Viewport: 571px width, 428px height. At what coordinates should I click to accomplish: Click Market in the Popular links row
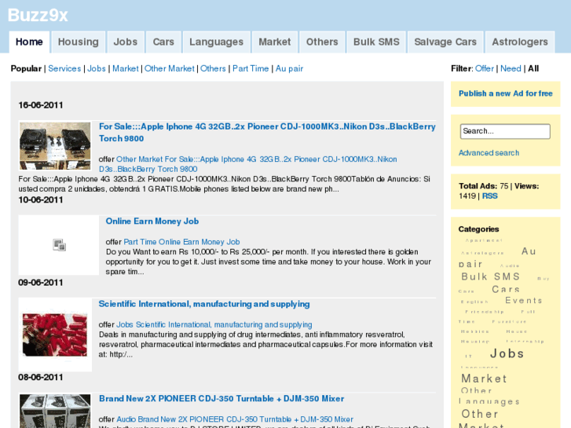pyautogui.click(x=125, y=68)
